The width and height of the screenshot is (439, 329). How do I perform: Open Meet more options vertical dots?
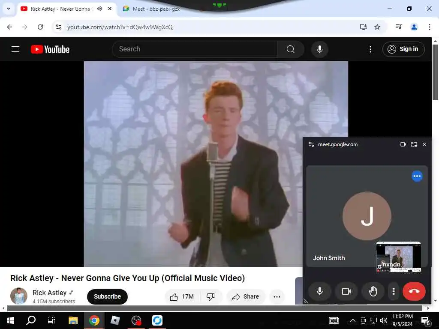[394, 291]
